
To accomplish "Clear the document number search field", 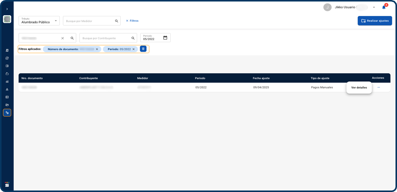I will click(x=63, y=38).
